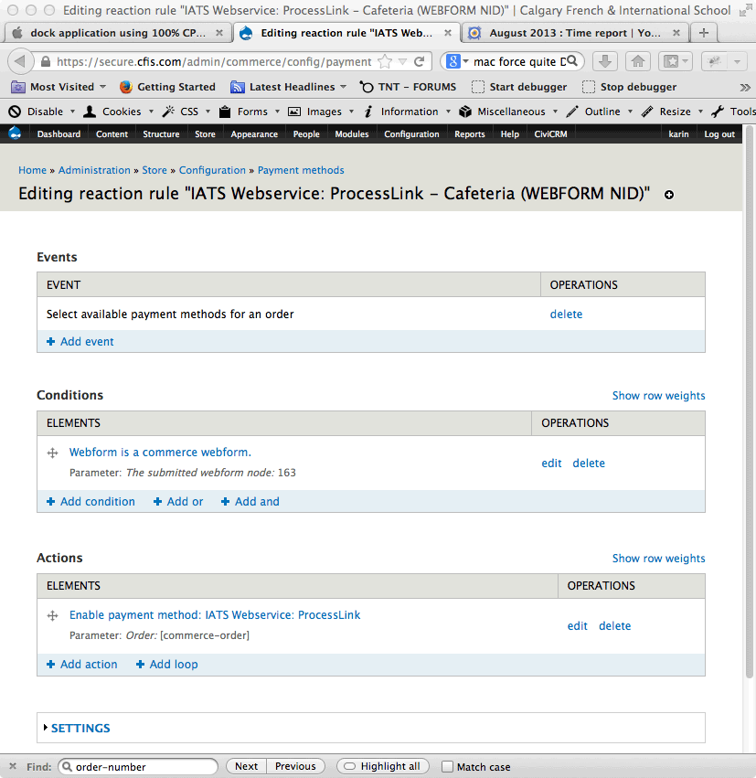Click the download arrow icon in the toolbar

click(605, 60)
